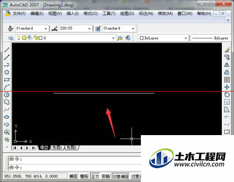234x182 pixels.
Task: Toggle layer 0 viewport freeze icon
Action: click(x=29, y=38)
